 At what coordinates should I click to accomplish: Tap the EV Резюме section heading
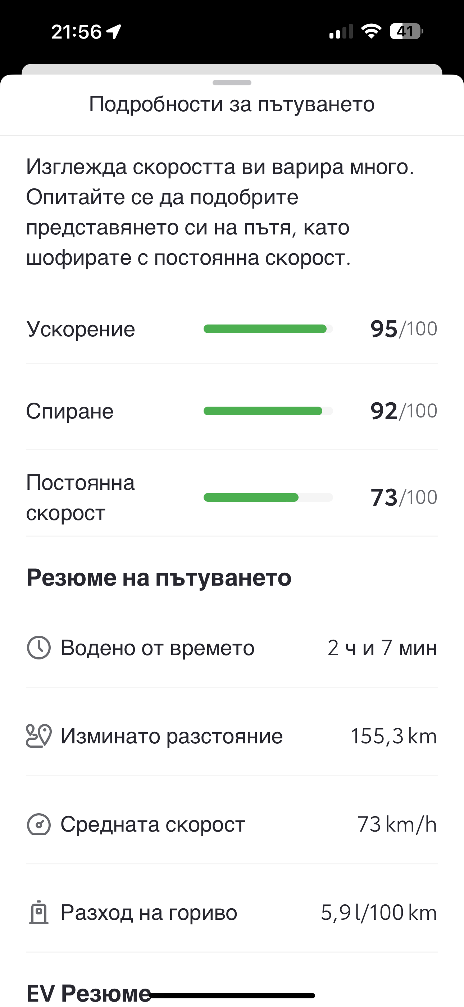(88, 993)
